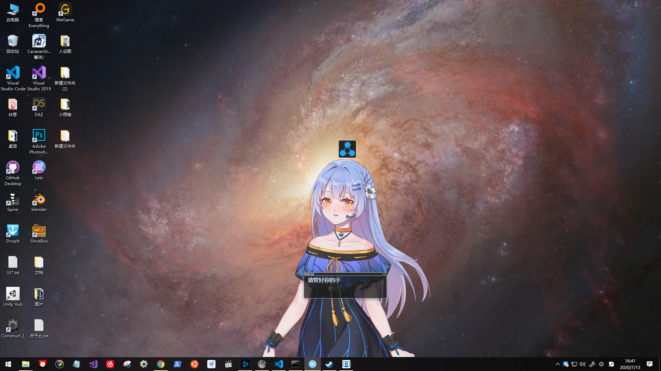Open Google Chrome from the taskbar
Viewport: 661px width, 371px height.
pyautogui.click(x=161, y=364)
